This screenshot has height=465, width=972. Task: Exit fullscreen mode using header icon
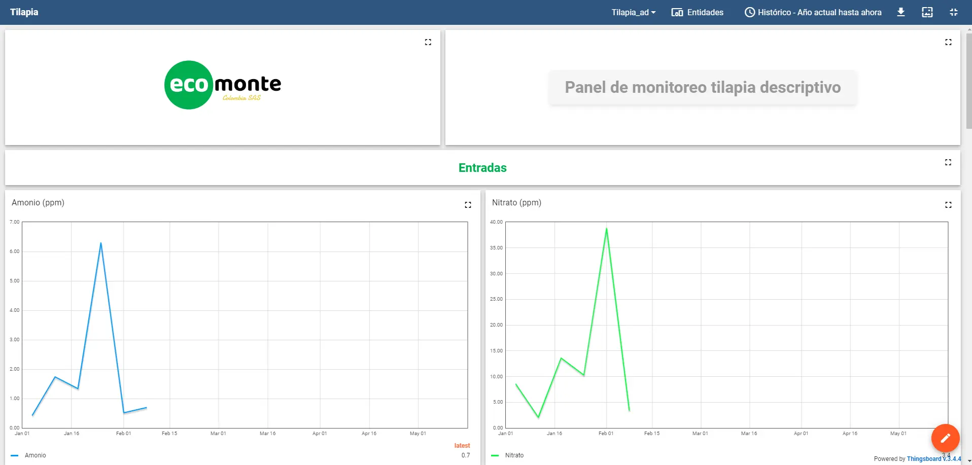click(x=954, y=12)
